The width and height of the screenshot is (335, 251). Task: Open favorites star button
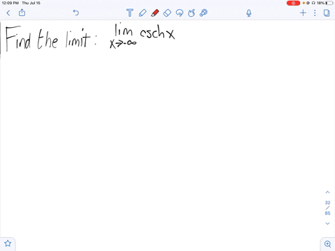point(8,243)
